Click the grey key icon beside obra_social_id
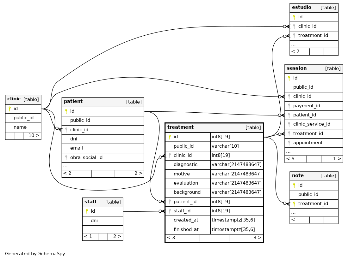The width and height of the screenshot is (348, 260). tap(66, 157)
